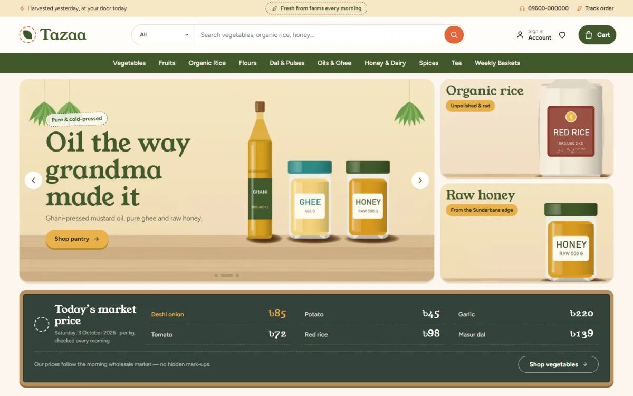Click the Tomato price row
This screenshot has height=396, width=633.
point(218,334)
